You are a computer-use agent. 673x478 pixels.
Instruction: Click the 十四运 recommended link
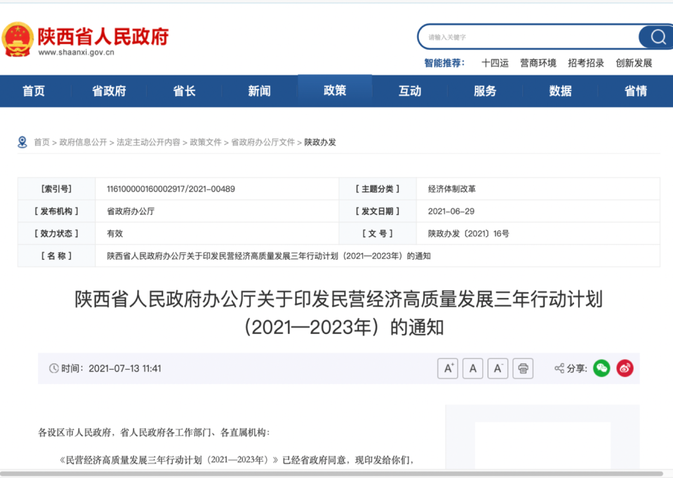click(x=495, y=63)
